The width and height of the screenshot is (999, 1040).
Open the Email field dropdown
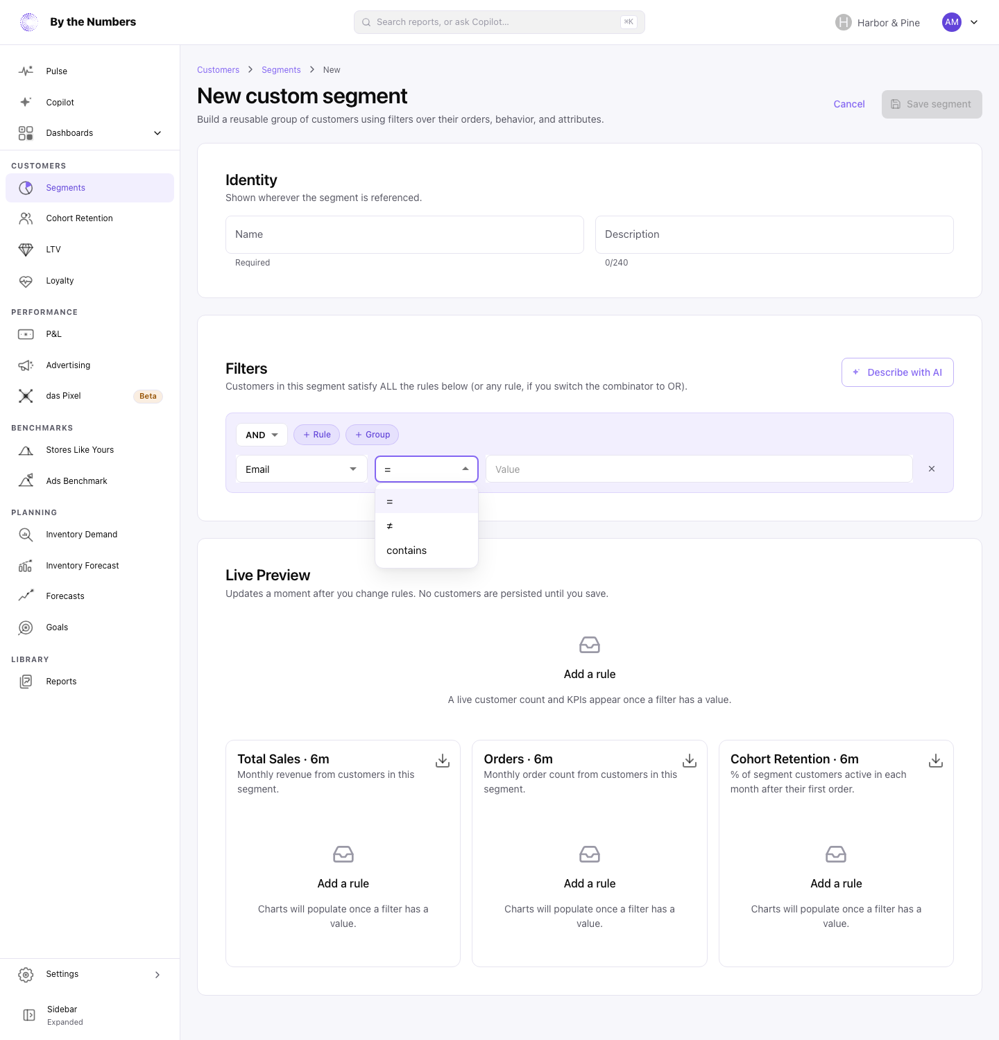point(302,469)
